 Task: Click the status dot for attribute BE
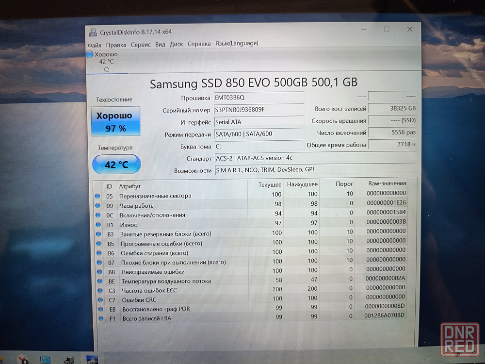click(x=100, y=281)
